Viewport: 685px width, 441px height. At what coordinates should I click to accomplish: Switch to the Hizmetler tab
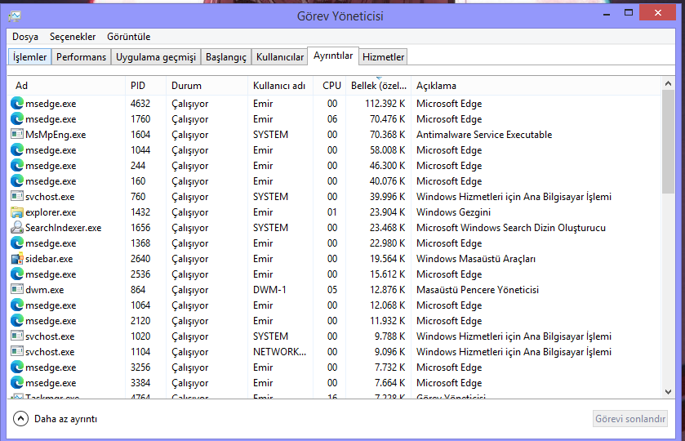pos(383,57)
